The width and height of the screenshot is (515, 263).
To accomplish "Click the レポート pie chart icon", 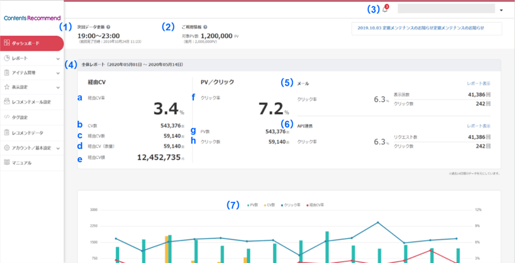I will coord(7,58).
